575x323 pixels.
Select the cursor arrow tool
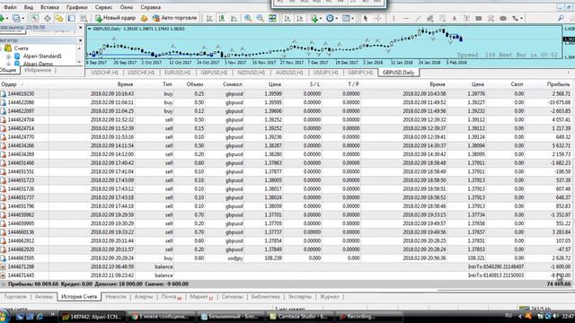pyautogui.click(x=366, y=18)
